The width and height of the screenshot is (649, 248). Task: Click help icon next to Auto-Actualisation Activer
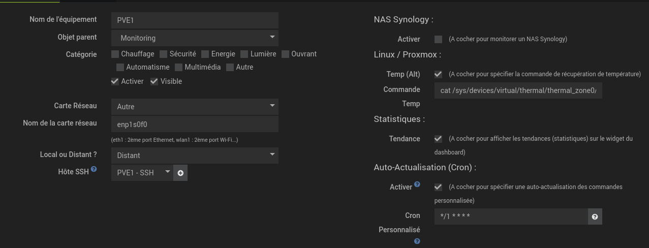[x=417, y=184]
